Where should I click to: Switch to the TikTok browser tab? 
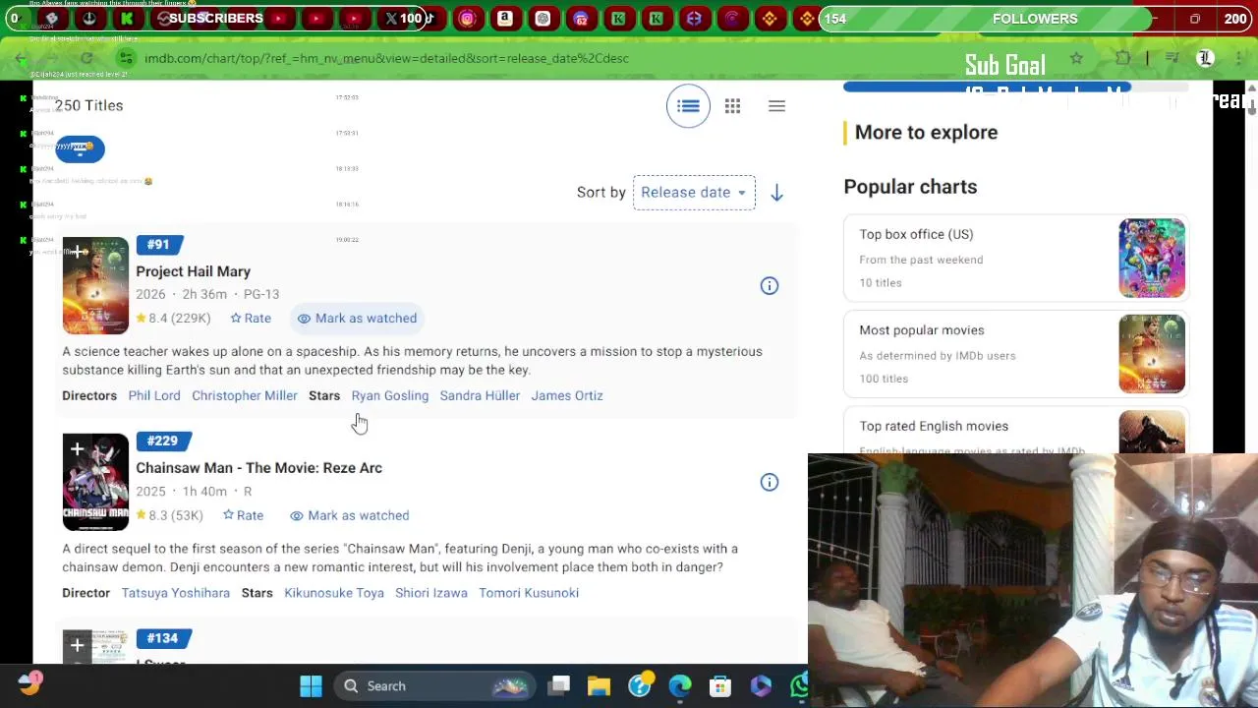(x=429, y=19)
